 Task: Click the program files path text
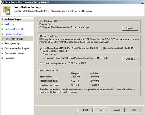[64, 27]
